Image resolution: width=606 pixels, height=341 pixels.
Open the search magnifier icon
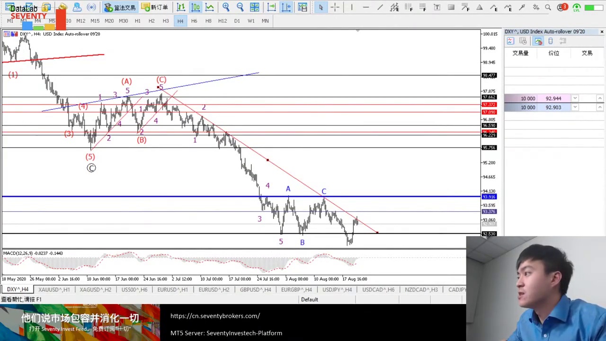[548, 8]
